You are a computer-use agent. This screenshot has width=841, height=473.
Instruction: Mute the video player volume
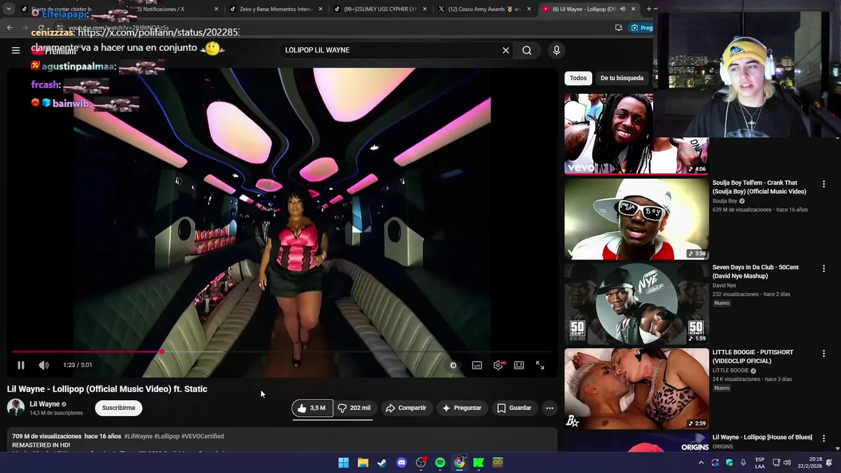click(x=43, y=365)
